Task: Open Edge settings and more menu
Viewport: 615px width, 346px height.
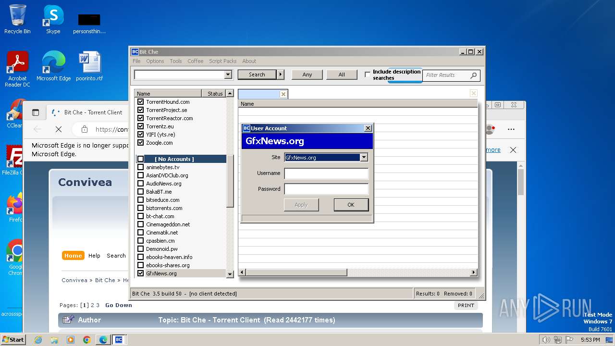Action: coord(511,129)
